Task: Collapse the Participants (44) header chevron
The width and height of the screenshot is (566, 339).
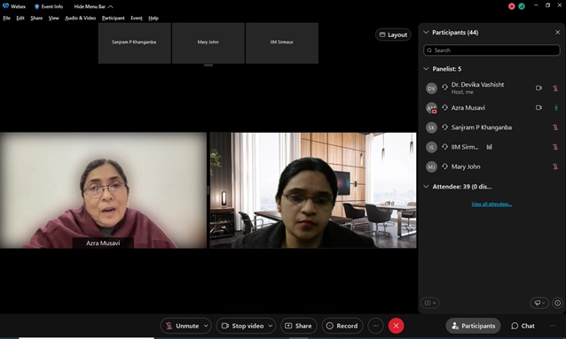Action: pos(426,33)
